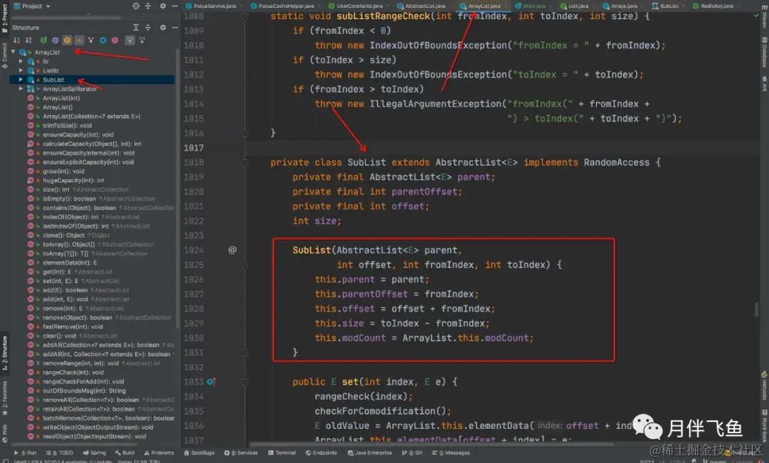Toggle show lambdas in Structure
This screenshot has height=463, width=769.
[115, 40]
